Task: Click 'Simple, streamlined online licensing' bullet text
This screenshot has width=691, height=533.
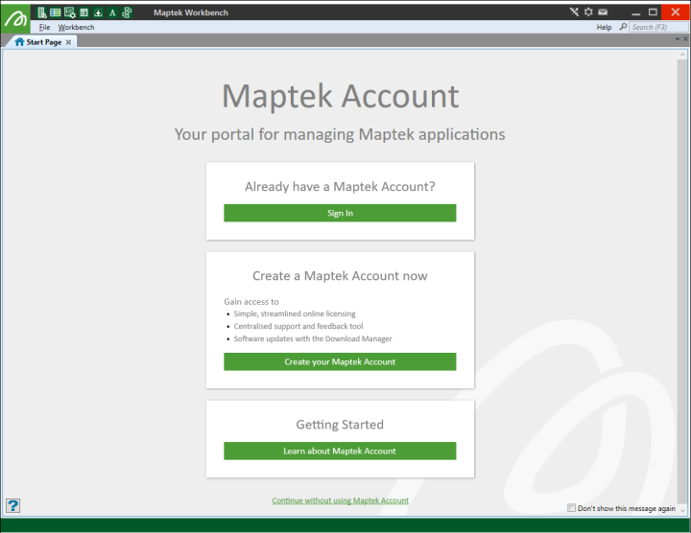Action: coord(295,313)
